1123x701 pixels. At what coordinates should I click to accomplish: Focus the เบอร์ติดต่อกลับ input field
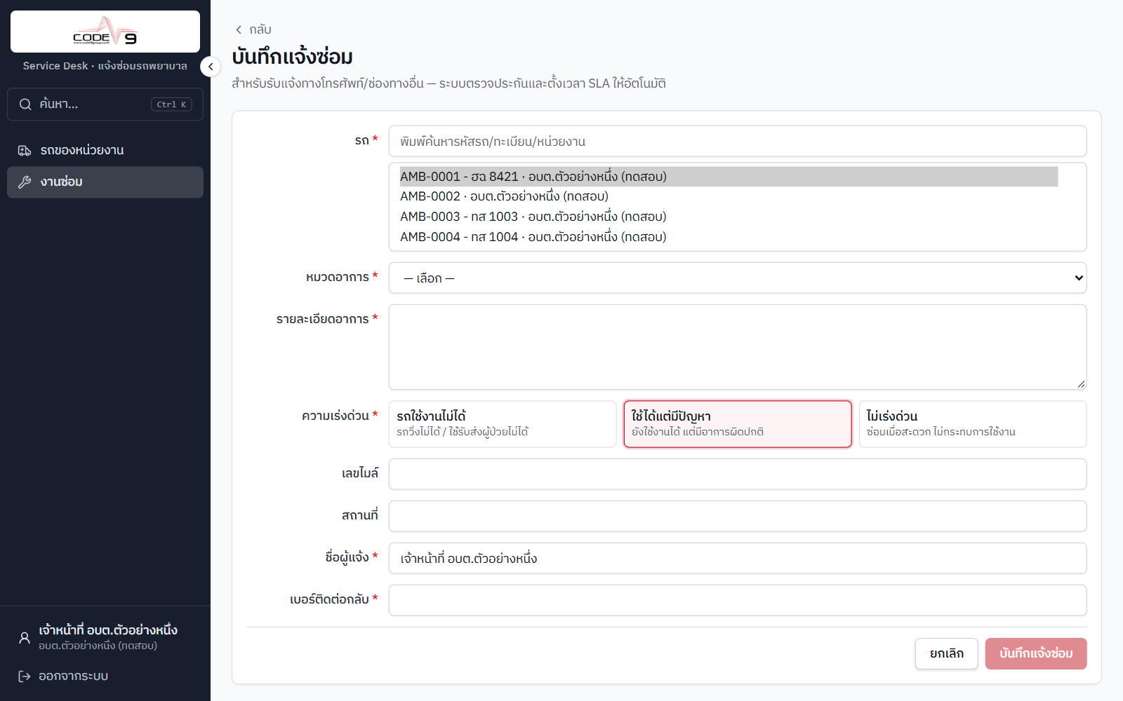click(738, 601)
